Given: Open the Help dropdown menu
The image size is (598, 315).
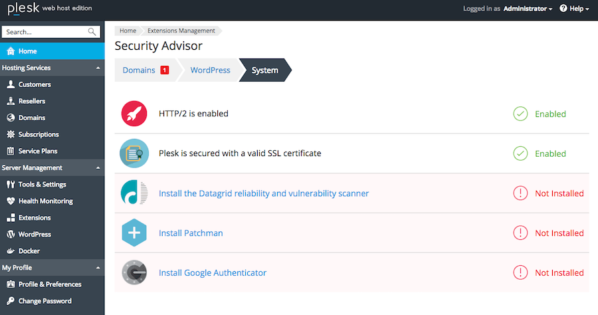Looking at the screenshot, I should coord(574,9).
